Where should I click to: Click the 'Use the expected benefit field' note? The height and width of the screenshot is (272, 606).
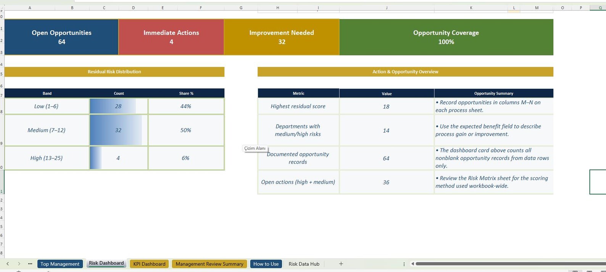[494, 130]
